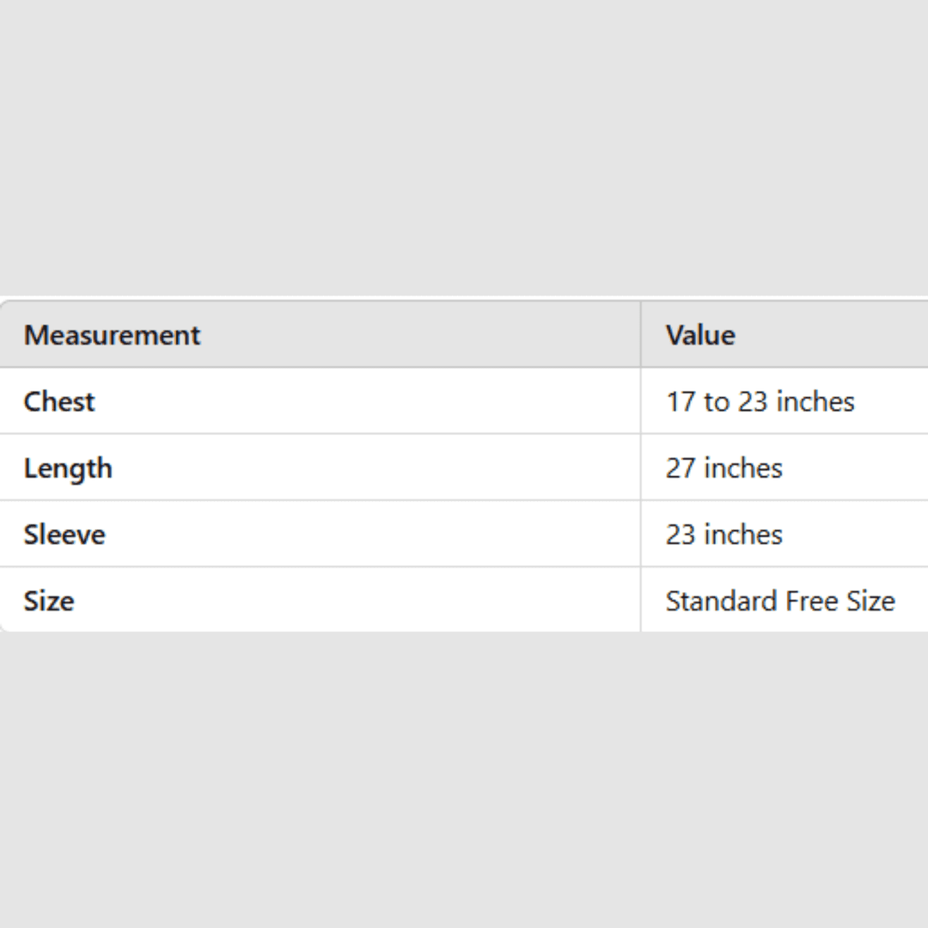Select the Sleeve row label
Screen dimensions: 928x928
[x=64, y=534]
